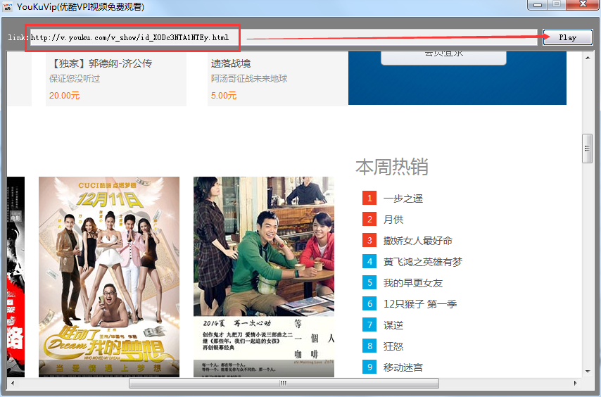Open ranked title 12只猴子 第一季

[420, 304]
